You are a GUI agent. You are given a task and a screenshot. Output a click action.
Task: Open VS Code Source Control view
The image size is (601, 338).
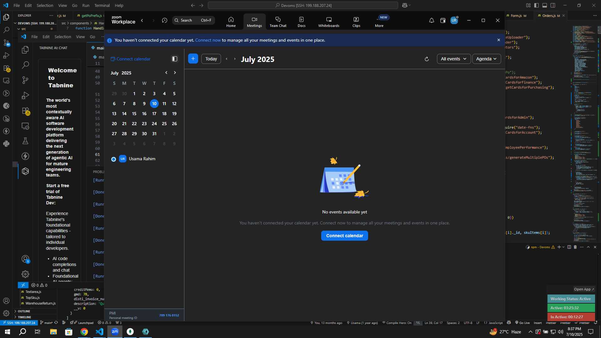6,43
